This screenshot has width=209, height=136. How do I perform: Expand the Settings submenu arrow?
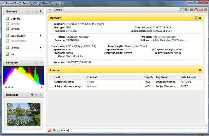coord(41,48)
